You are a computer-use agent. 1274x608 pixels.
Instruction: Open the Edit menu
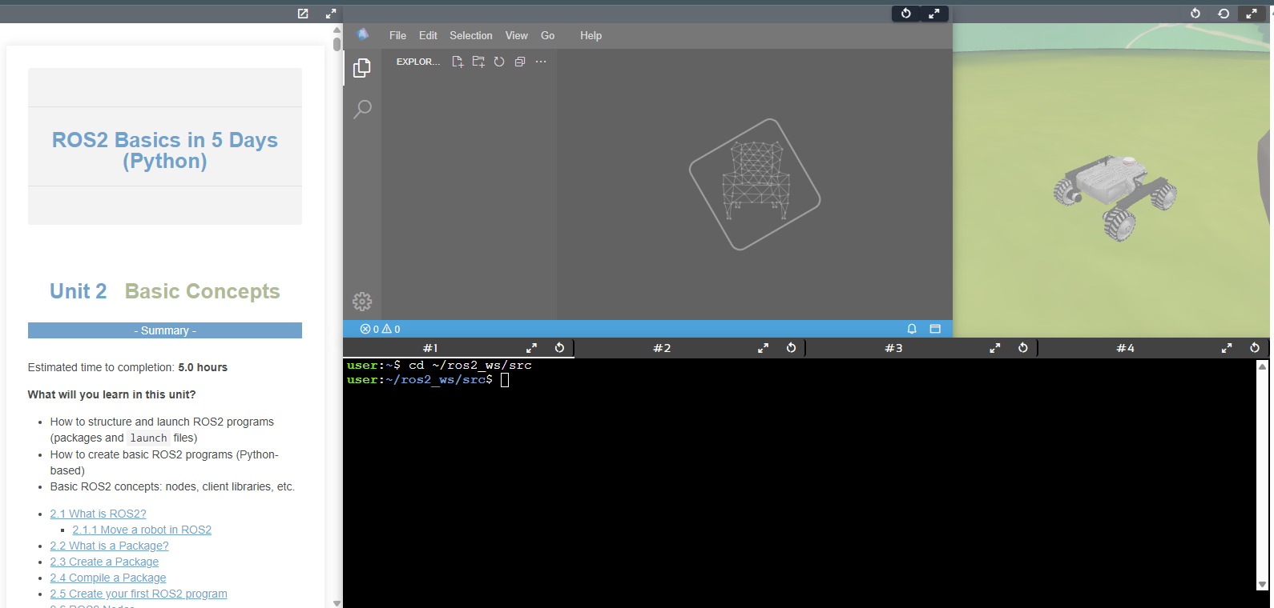[428, 35]
